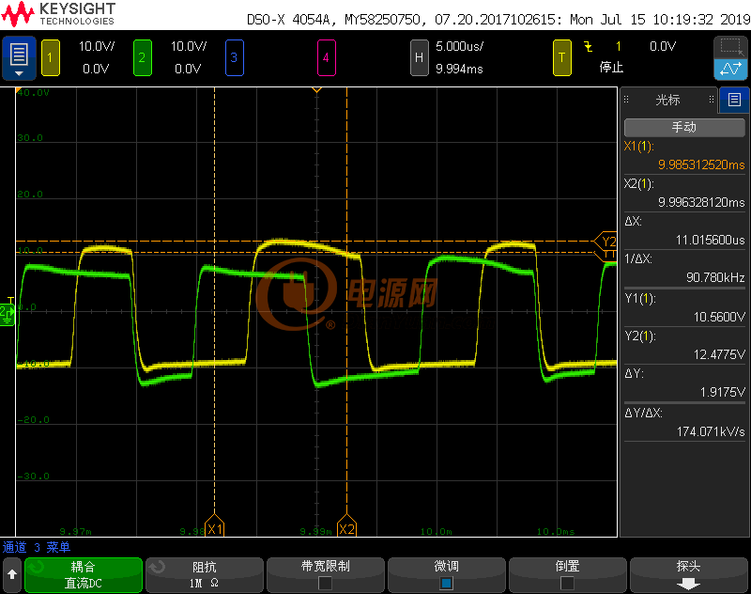751x594 pixels.
Task: Select the 耦合 直流DC coupling softkey
Action: click(x=84, y=574)
